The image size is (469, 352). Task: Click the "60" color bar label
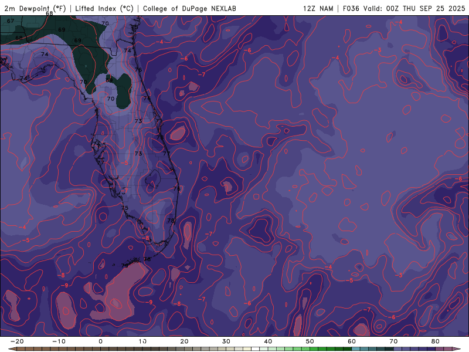352,341
